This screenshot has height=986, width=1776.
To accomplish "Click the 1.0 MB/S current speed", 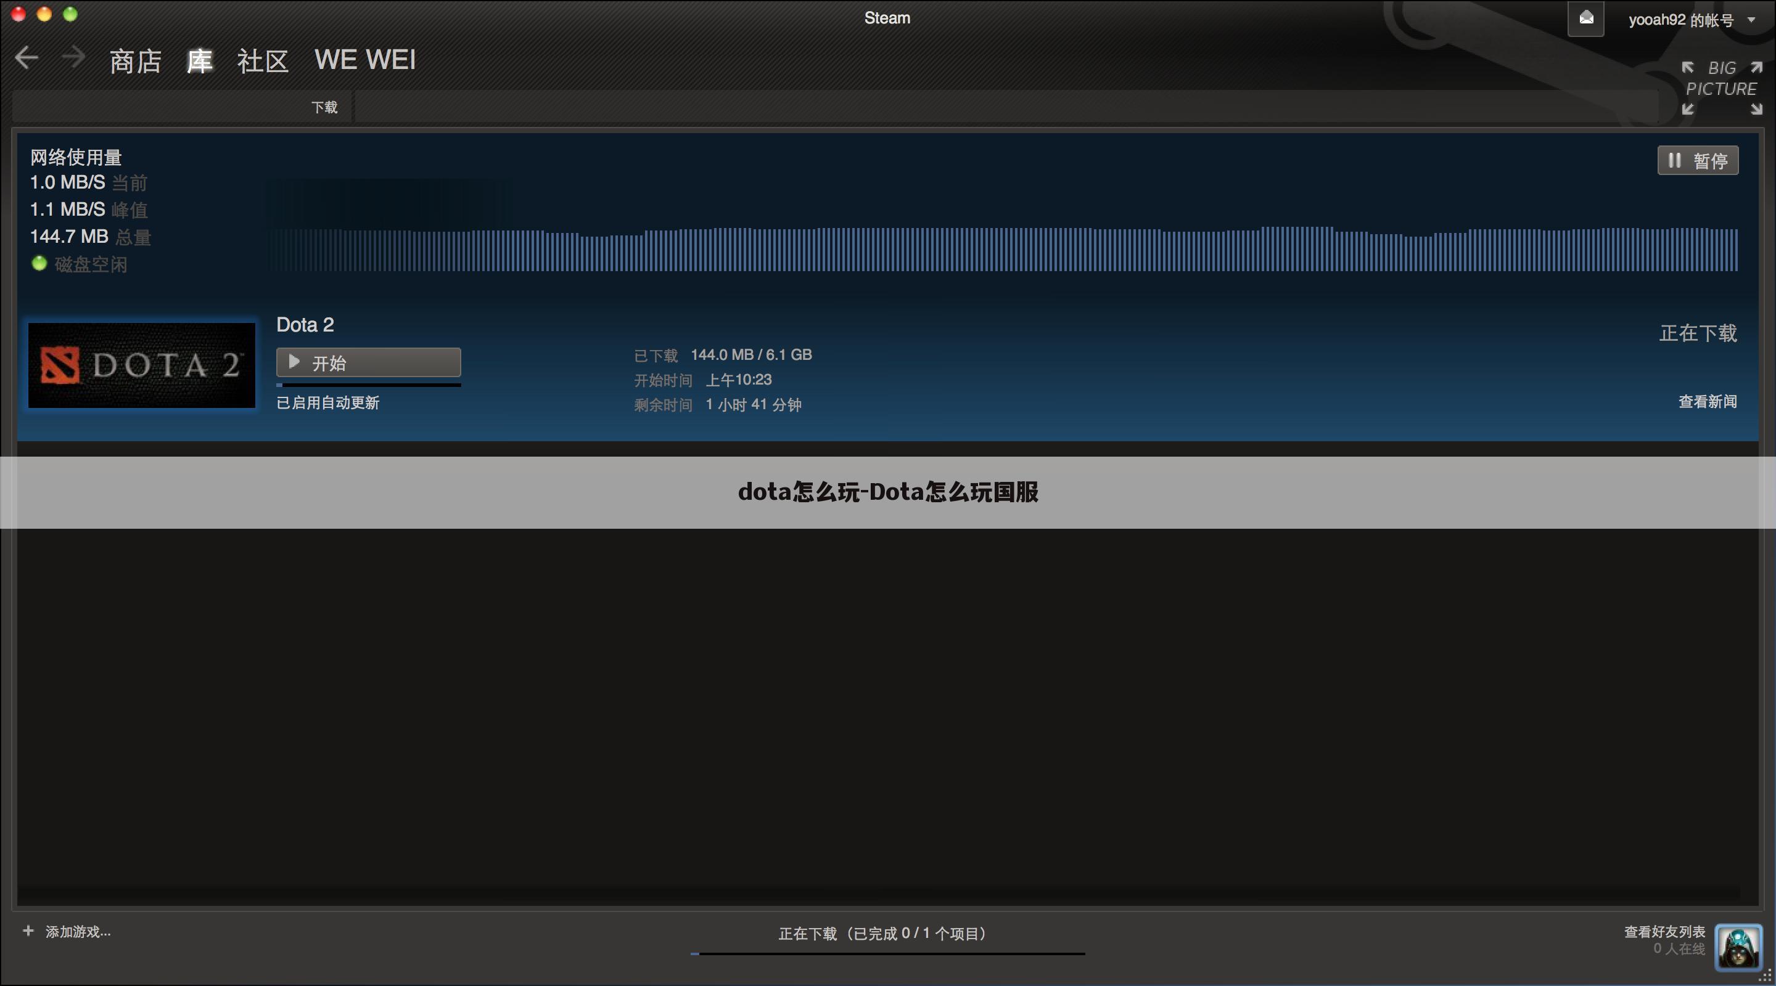I will tap(68, 182).
